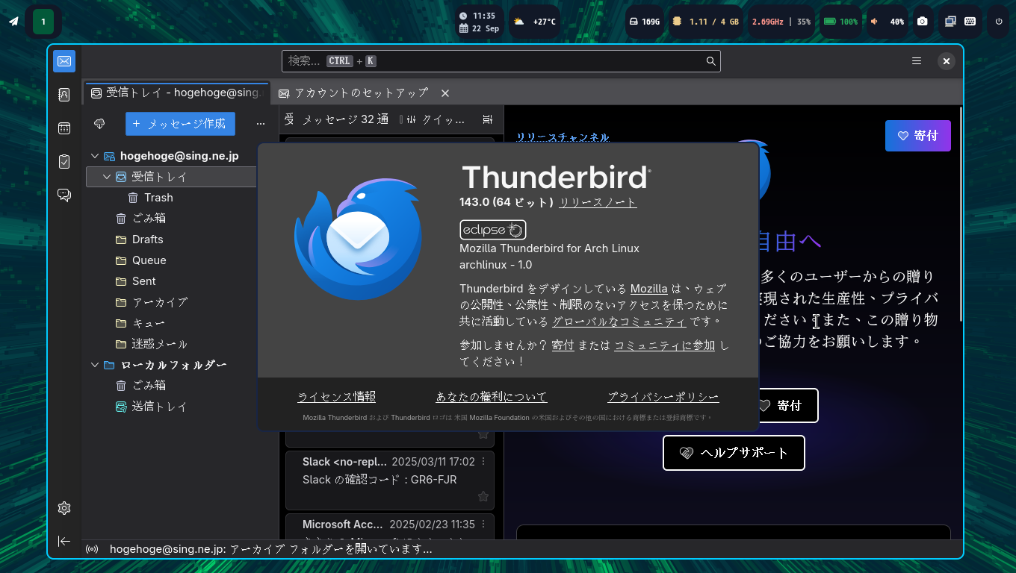The image size is (1016, 573).
Task: Open the Mail space in the sidebar
Action: (x=64, y=61)
